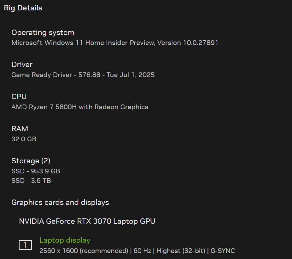The width and height of the screenshot is (292, 259).
Task: Click the G-SYNC label
Action: 223,251
